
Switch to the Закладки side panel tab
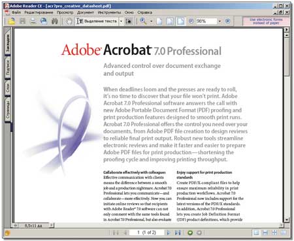click(8, 43)
